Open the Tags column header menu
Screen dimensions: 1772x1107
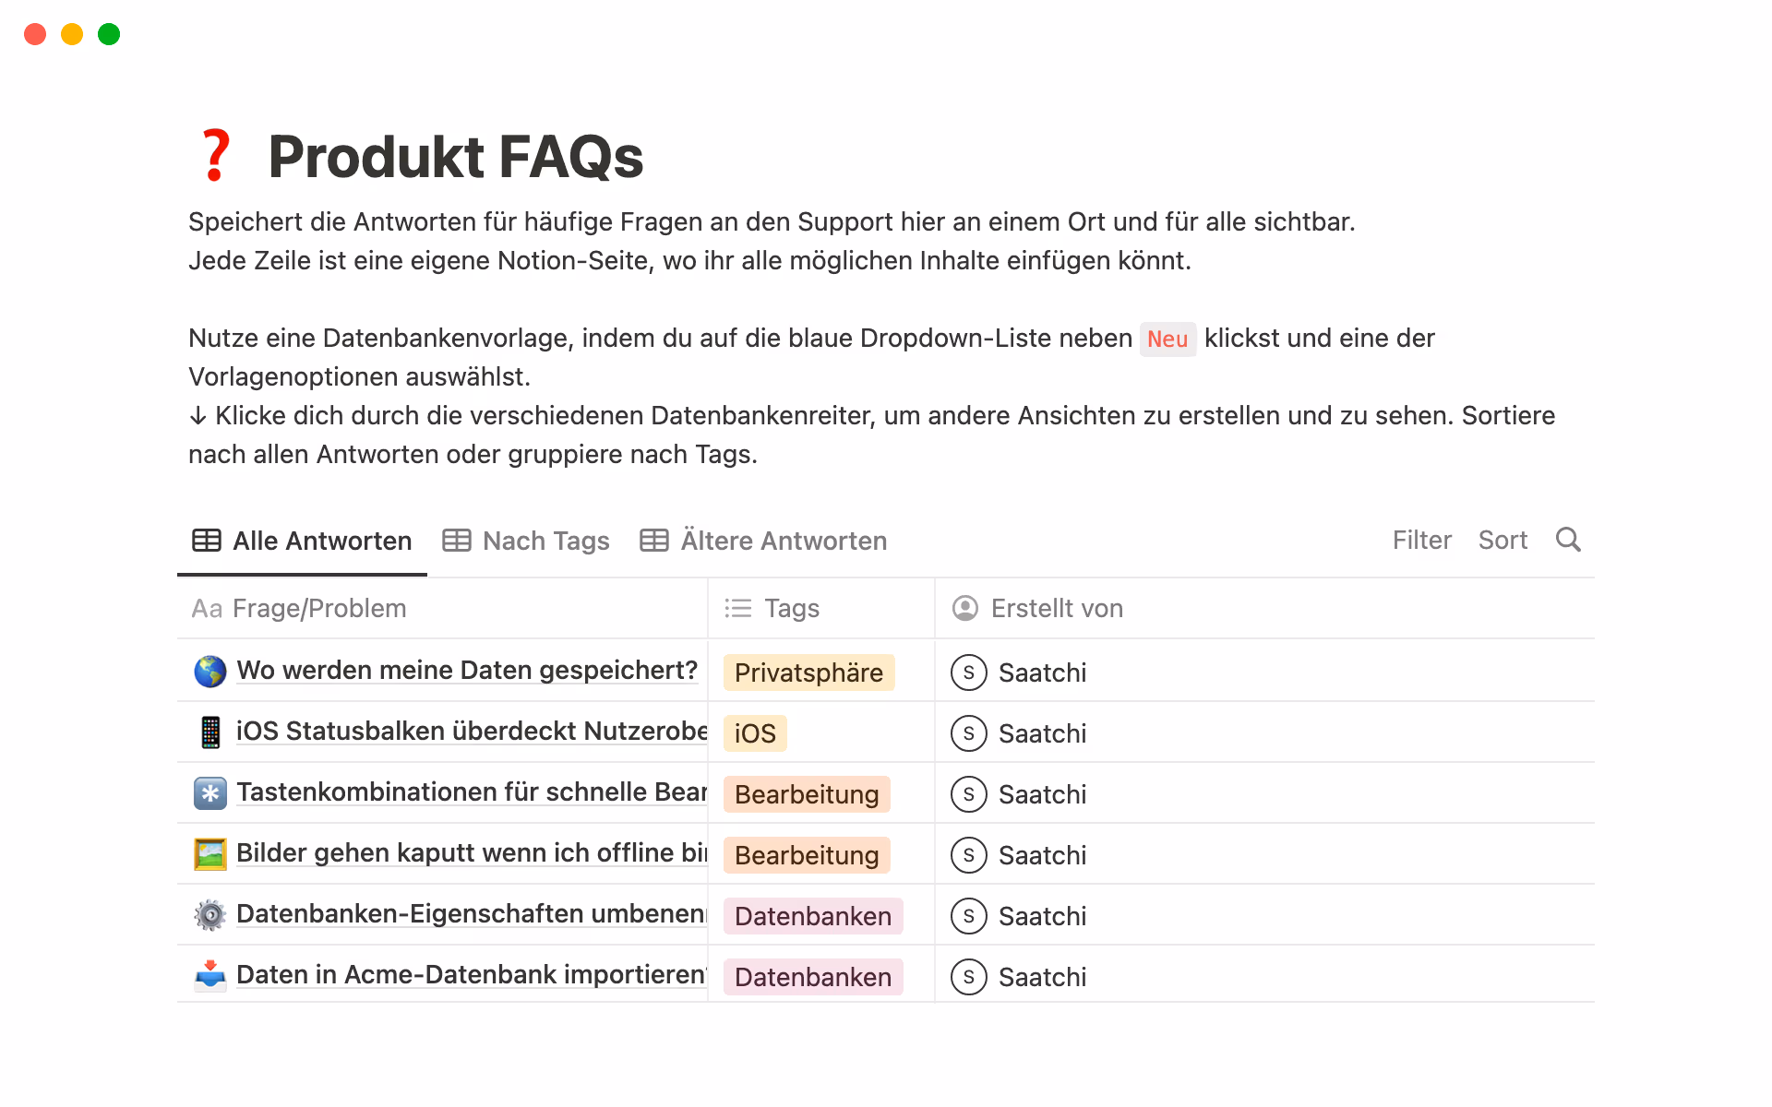[791, 609]
